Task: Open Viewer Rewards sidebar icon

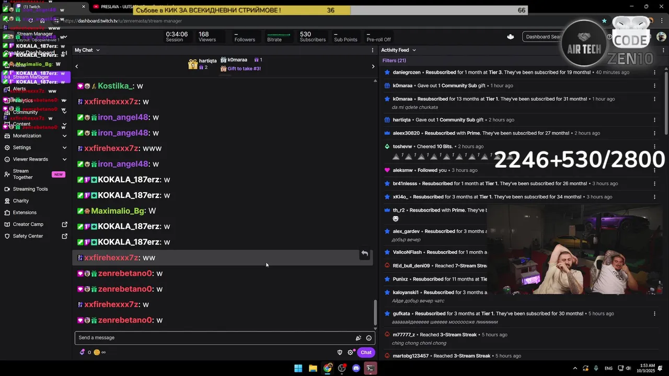Action: (7, 159)
